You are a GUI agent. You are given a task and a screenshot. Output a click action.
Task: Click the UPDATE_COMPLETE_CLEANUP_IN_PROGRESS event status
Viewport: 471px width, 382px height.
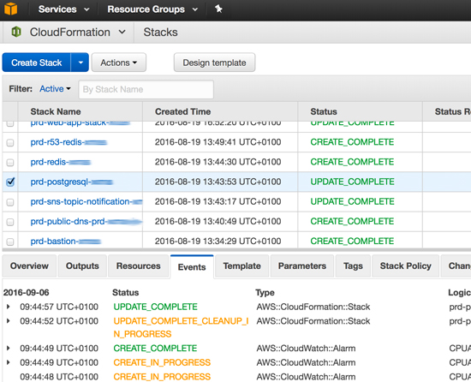click(x=181, y=327)
